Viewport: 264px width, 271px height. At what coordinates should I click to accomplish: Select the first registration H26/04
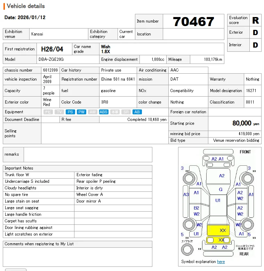(52, 49)
